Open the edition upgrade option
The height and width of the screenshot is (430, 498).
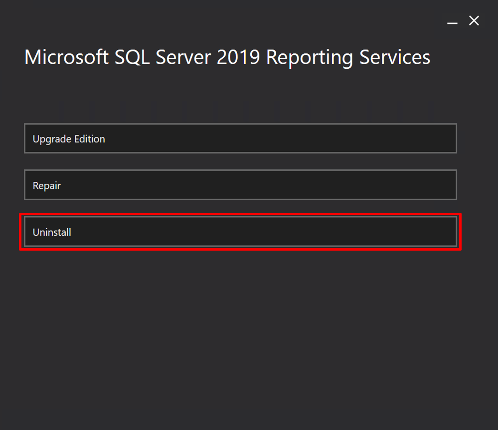[x=240, y=139]
